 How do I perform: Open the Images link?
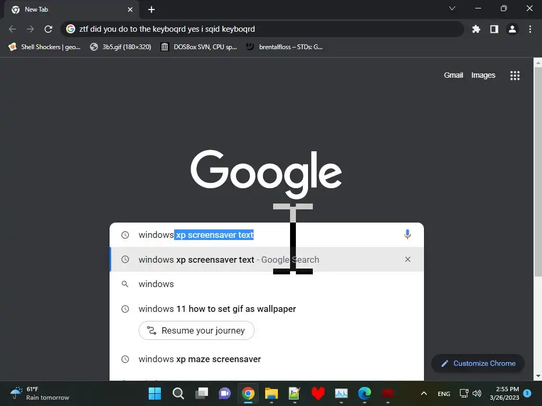pyautogui.click(x=483, y=75)
